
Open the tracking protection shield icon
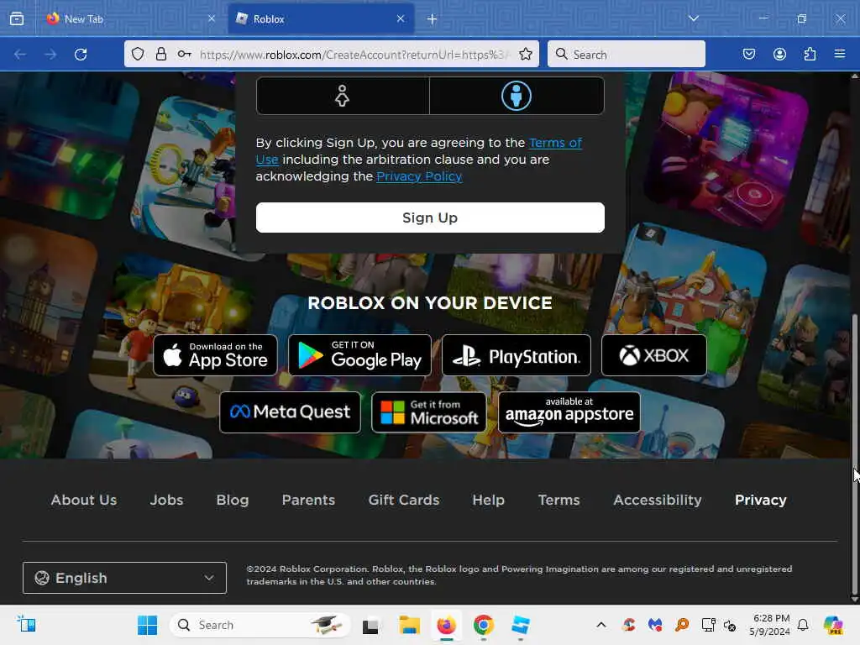pyautogui.click(x=138, y=54)
